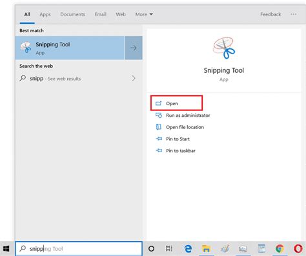Open Task View on the taskbar

click(x=169, y=249)
